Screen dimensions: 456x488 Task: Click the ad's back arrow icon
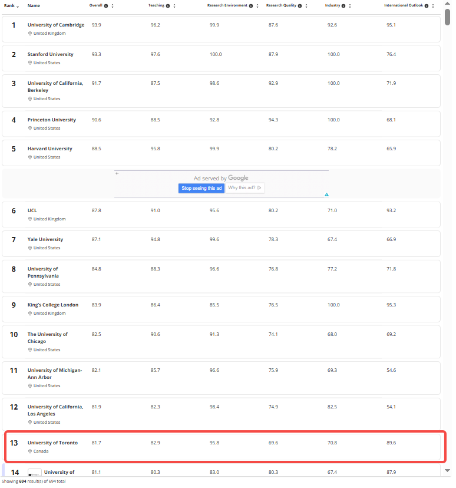click(117, 173)
